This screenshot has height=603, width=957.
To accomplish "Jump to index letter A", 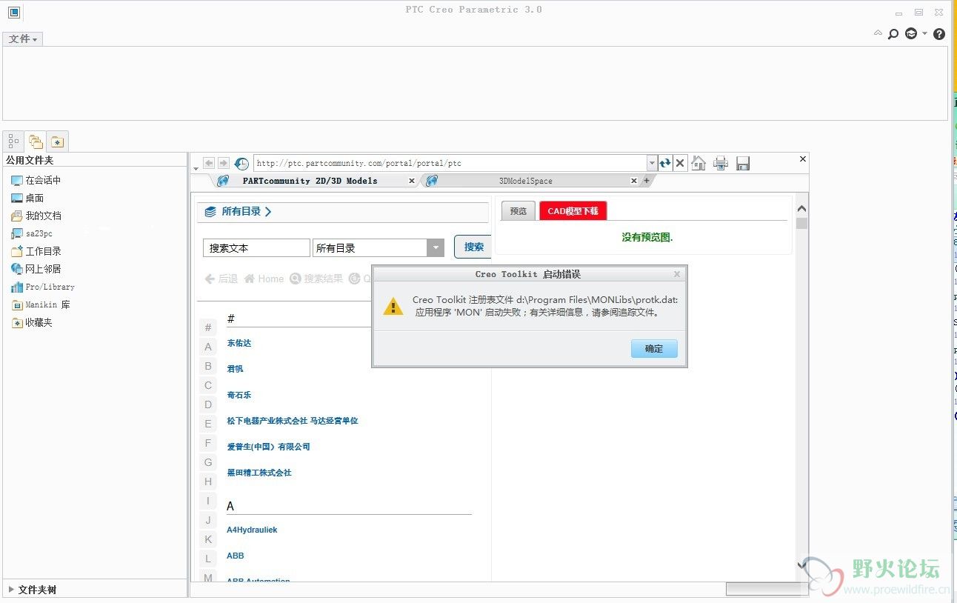I will click(x=208, y=347).
